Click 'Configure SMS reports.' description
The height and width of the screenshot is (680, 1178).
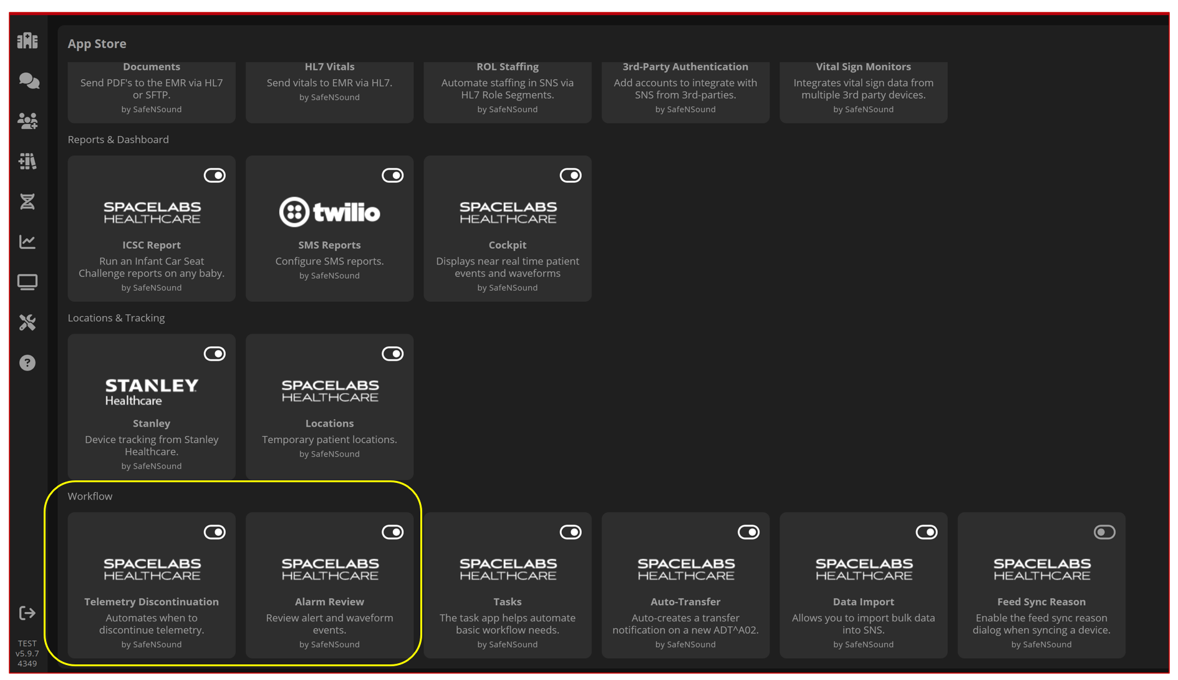point(329,261)
